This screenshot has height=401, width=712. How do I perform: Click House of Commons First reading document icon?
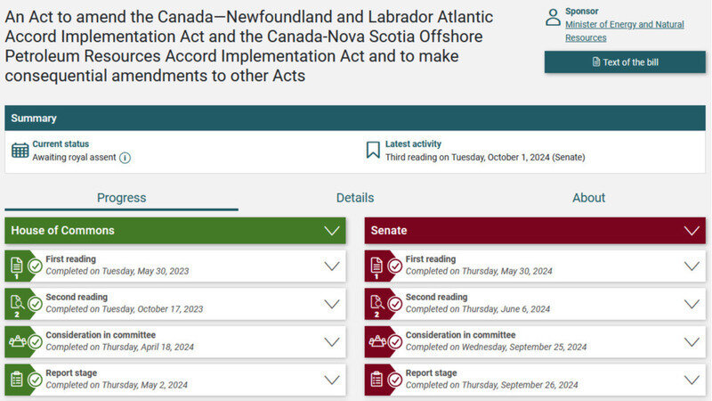coord(16,266)
